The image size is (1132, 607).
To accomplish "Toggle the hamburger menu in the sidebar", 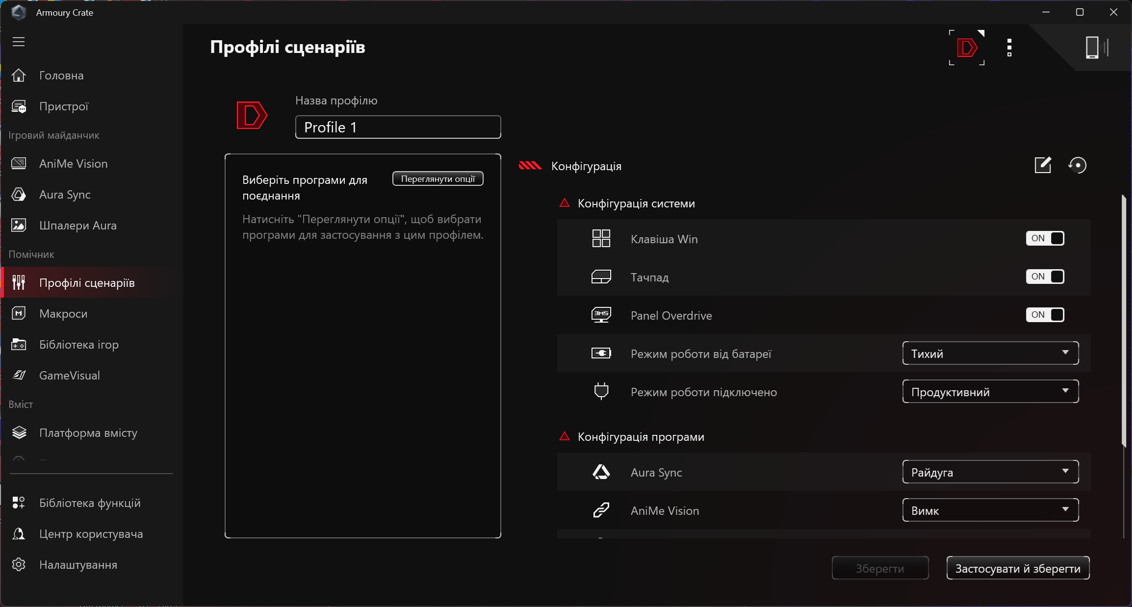I will point(19,42).
